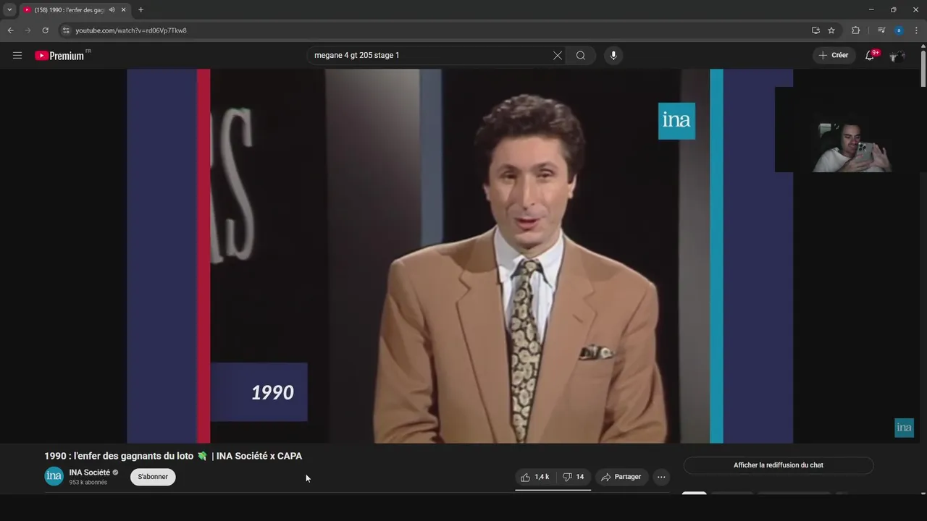Viewport: 927px width, 521px height.
Task: Click the Partager share button
Action: (x=621, y=477)
